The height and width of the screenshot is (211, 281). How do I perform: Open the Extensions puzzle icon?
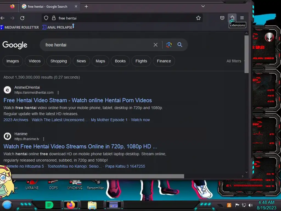pyautogui.click(x=232, y=18)
